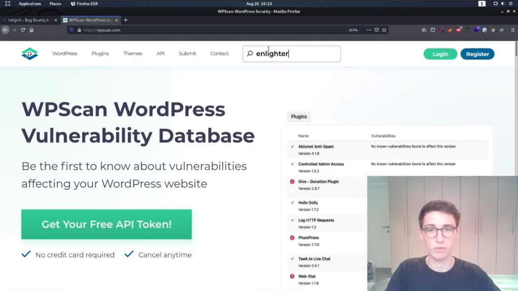Close the Intigriti browser tab
The width and height of the screenshot is (518, 291).
click(56, 20)
